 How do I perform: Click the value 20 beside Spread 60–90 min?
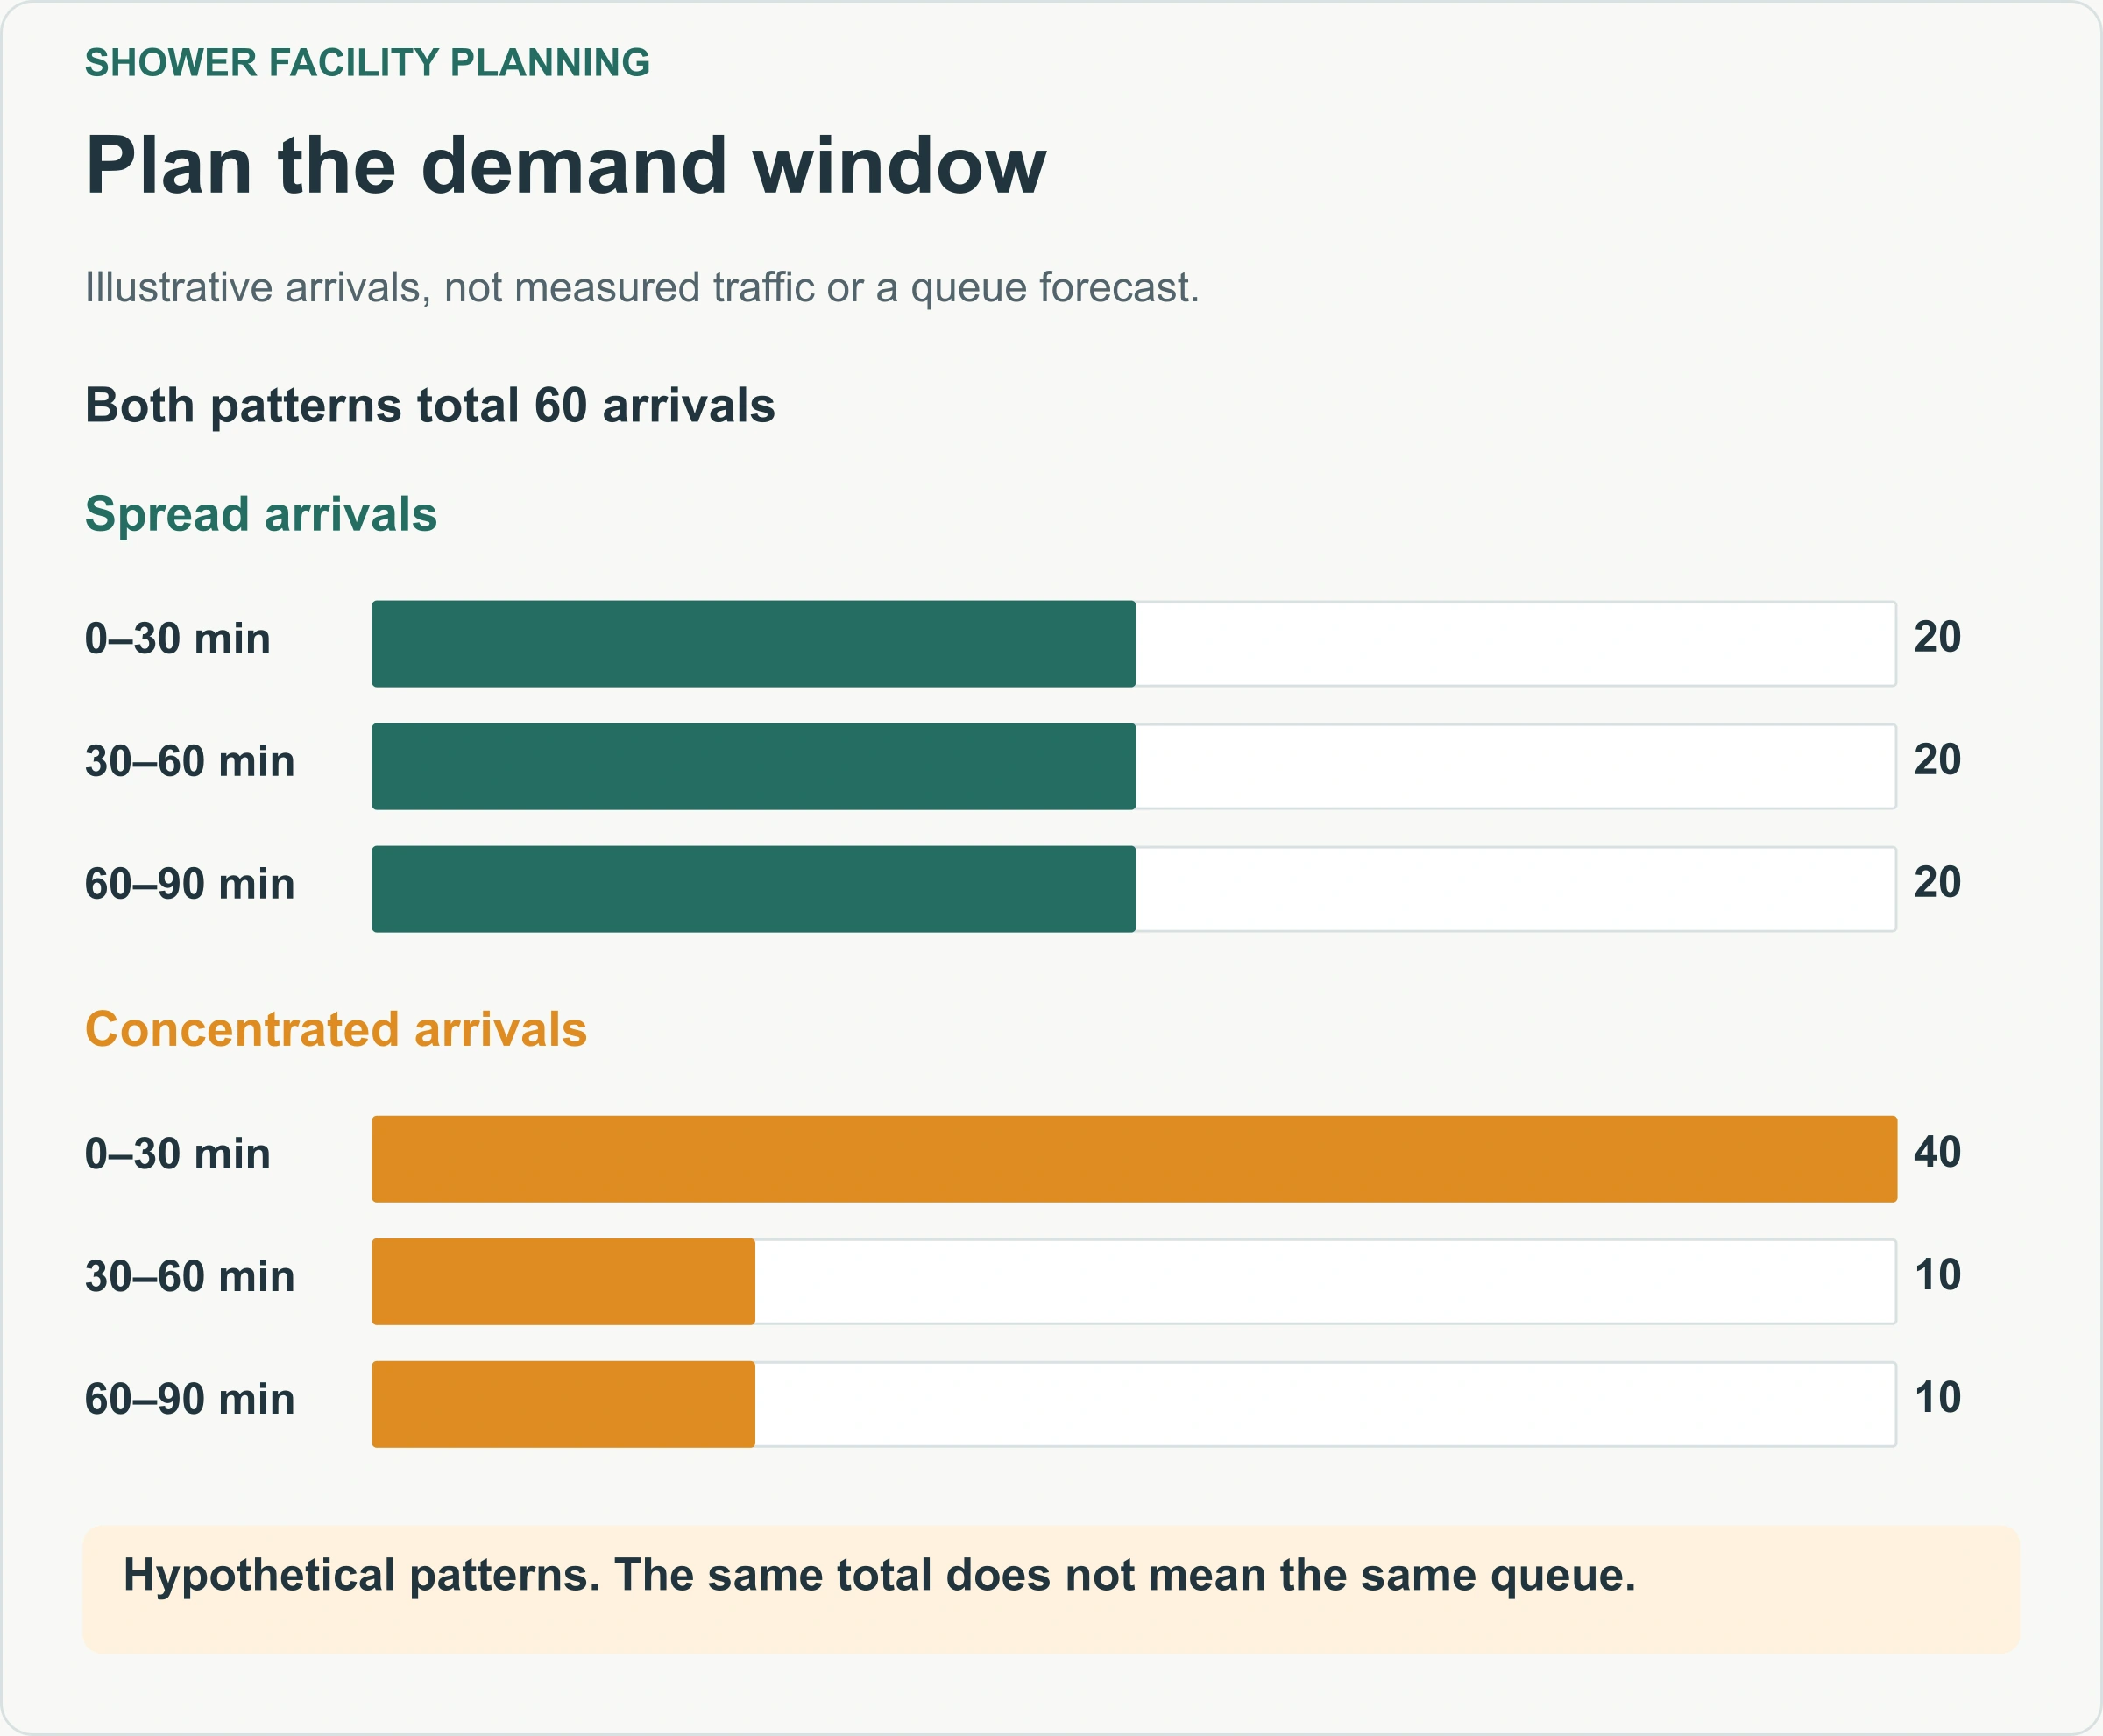click(1937, 882)
